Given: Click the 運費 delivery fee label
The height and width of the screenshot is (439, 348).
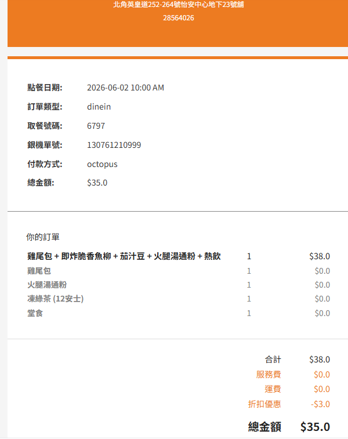Looking at the screenshot, I should [273, 389].
